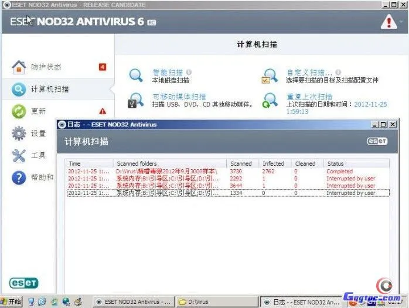This screenshot has width=409, height=308.
Task: Select the log row with 2292 scanned
Action: 228,179
